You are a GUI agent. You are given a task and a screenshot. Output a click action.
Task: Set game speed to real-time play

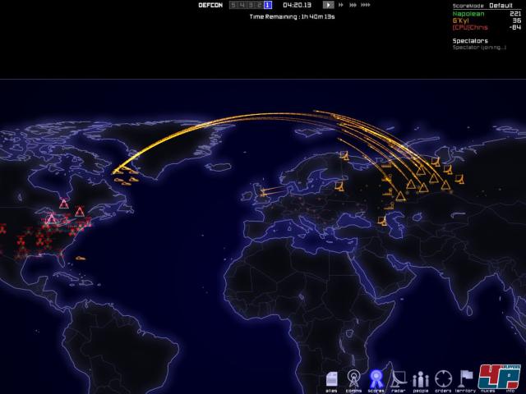point(329,5)
